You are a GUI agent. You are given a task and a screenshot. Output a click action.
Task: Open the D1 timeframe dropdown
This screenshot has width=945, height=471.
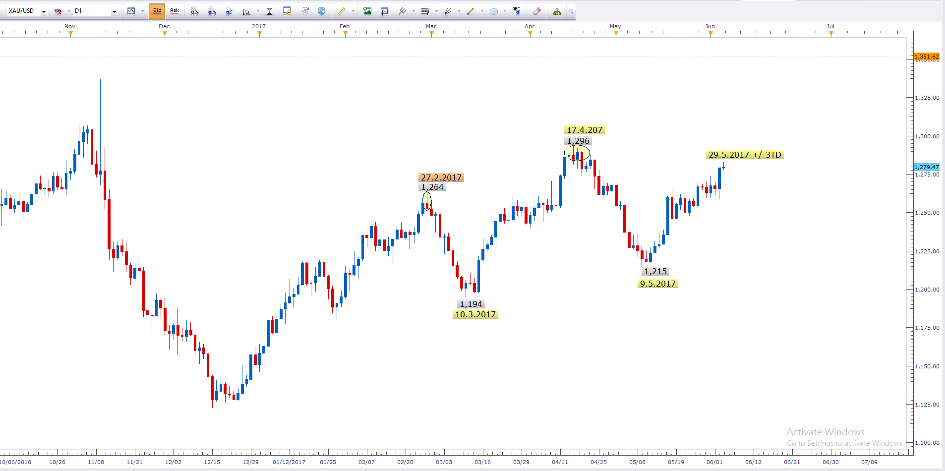(x=114, y=11)
